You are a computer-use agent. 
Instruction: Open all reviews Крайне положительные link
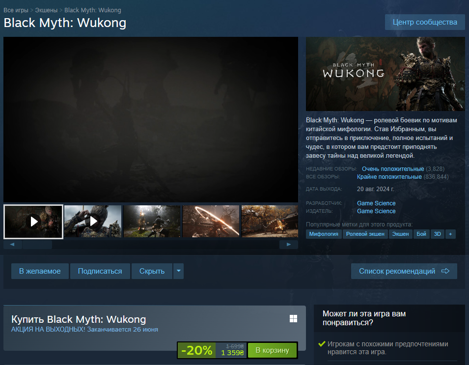389,177
